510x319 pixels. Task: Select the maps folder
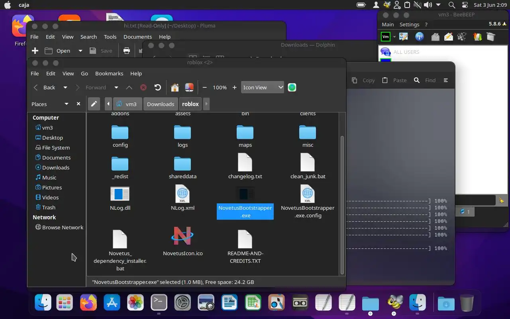pyautogui.click(x=245, y=136)
